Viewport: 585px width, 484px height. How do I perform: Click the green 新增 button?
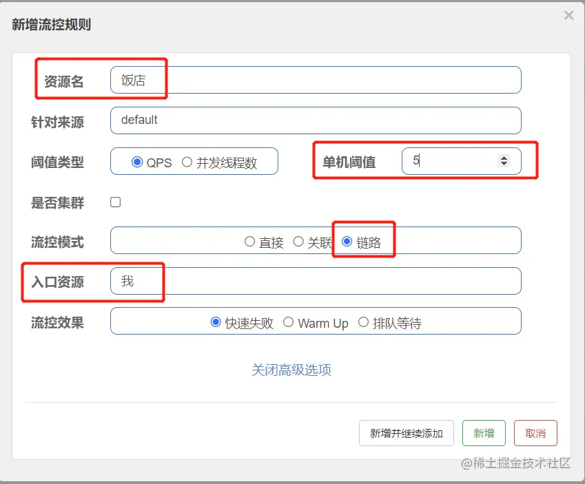[484, 433]
